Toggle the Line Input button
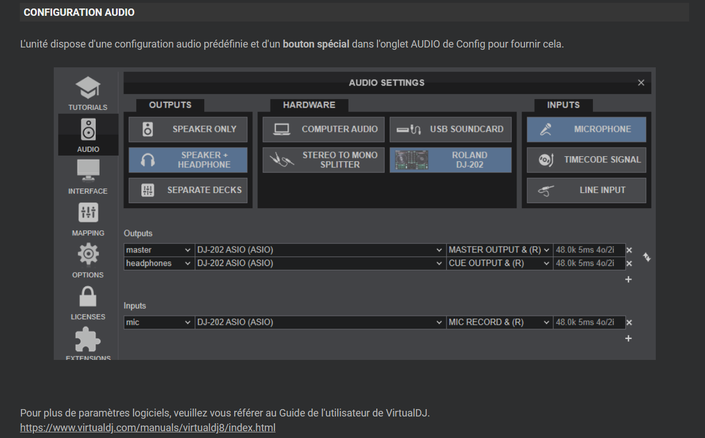The image size is (705, 438). click(586, 190)
